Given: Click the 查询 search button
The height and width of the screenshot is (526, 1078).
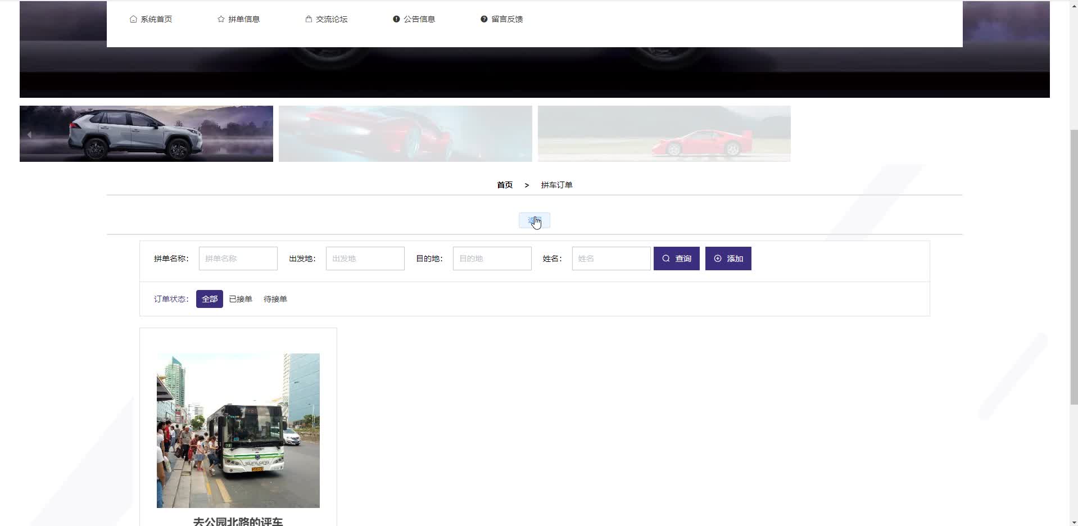Looking at the screenshot, I should (676, 259).
